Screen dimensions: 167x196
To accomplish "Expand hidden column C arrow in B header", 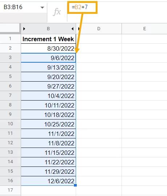I will tap(72, 29).
